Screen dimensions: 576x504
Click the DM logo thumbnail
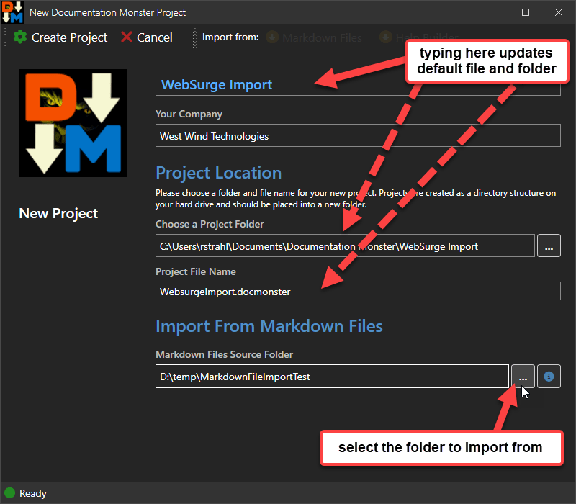point(72,122)
